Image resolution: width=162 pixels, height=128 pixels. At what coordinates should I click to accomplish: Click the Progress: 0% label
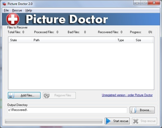click(x=141, y=32)
